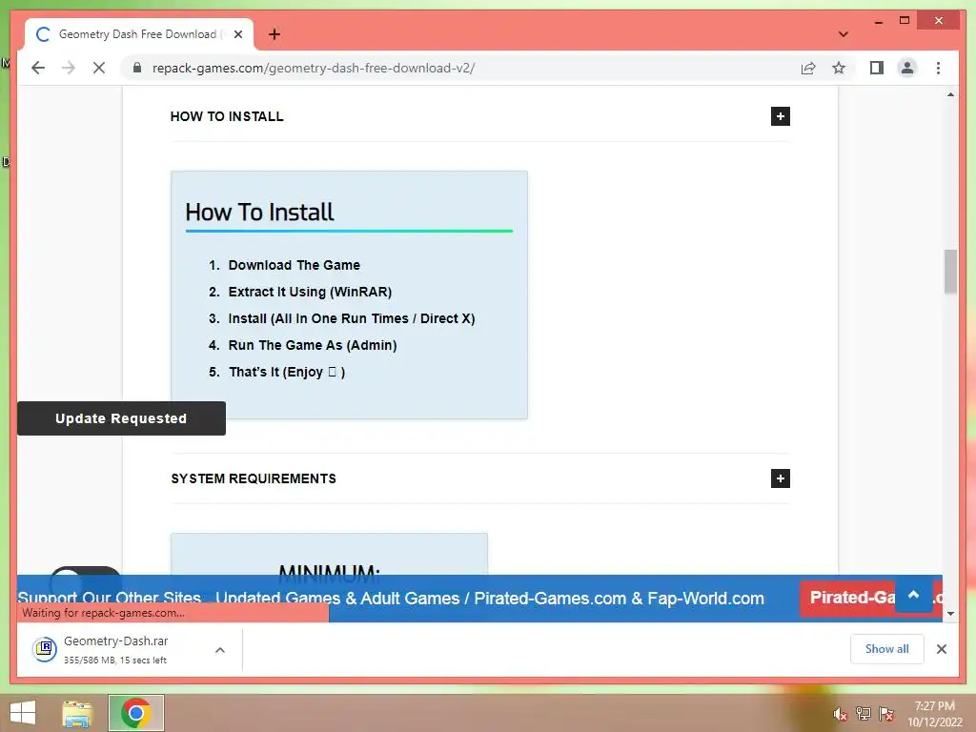Click the Update Requested button
Screen dimensions: 976x732
click(x=121, y=418)
